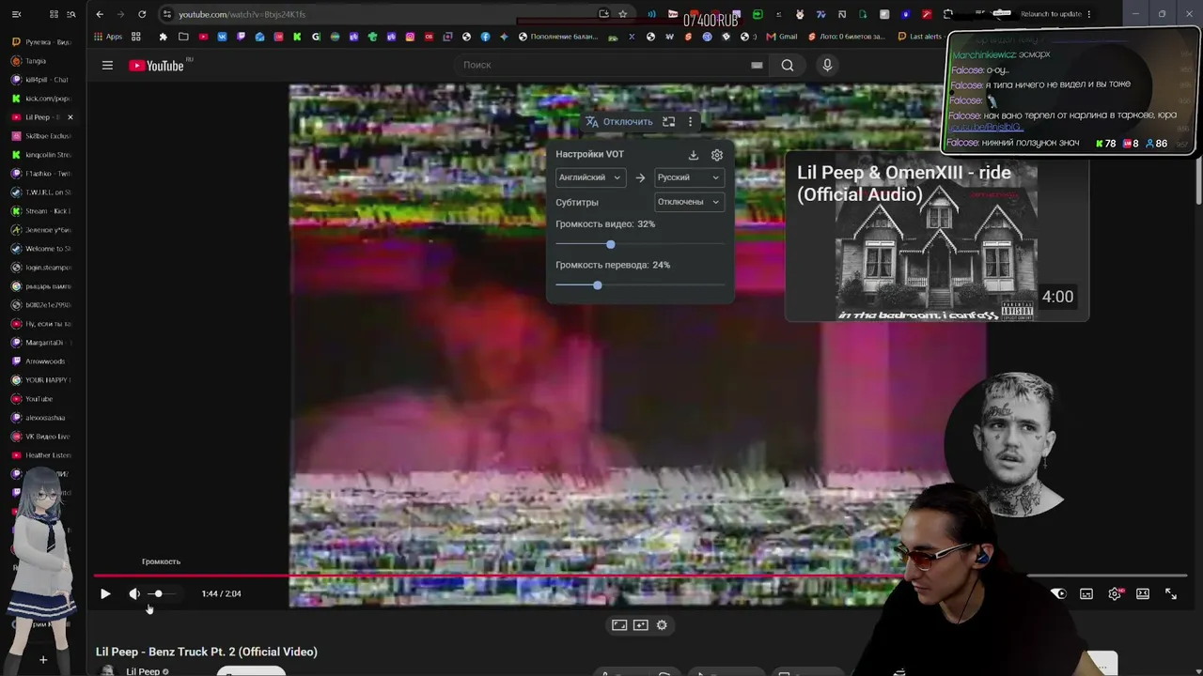Open the YouTube guide hamburger menu

[x=107, y=65]
